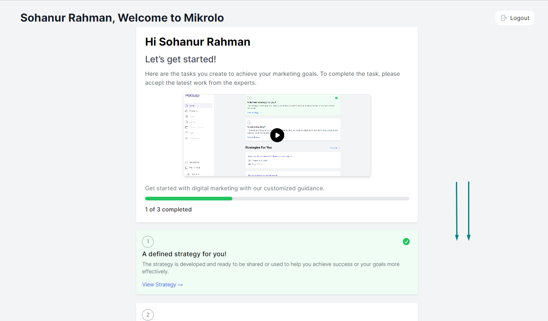Click the "Hi Sohanur Rahman" heading

point(198,42)
